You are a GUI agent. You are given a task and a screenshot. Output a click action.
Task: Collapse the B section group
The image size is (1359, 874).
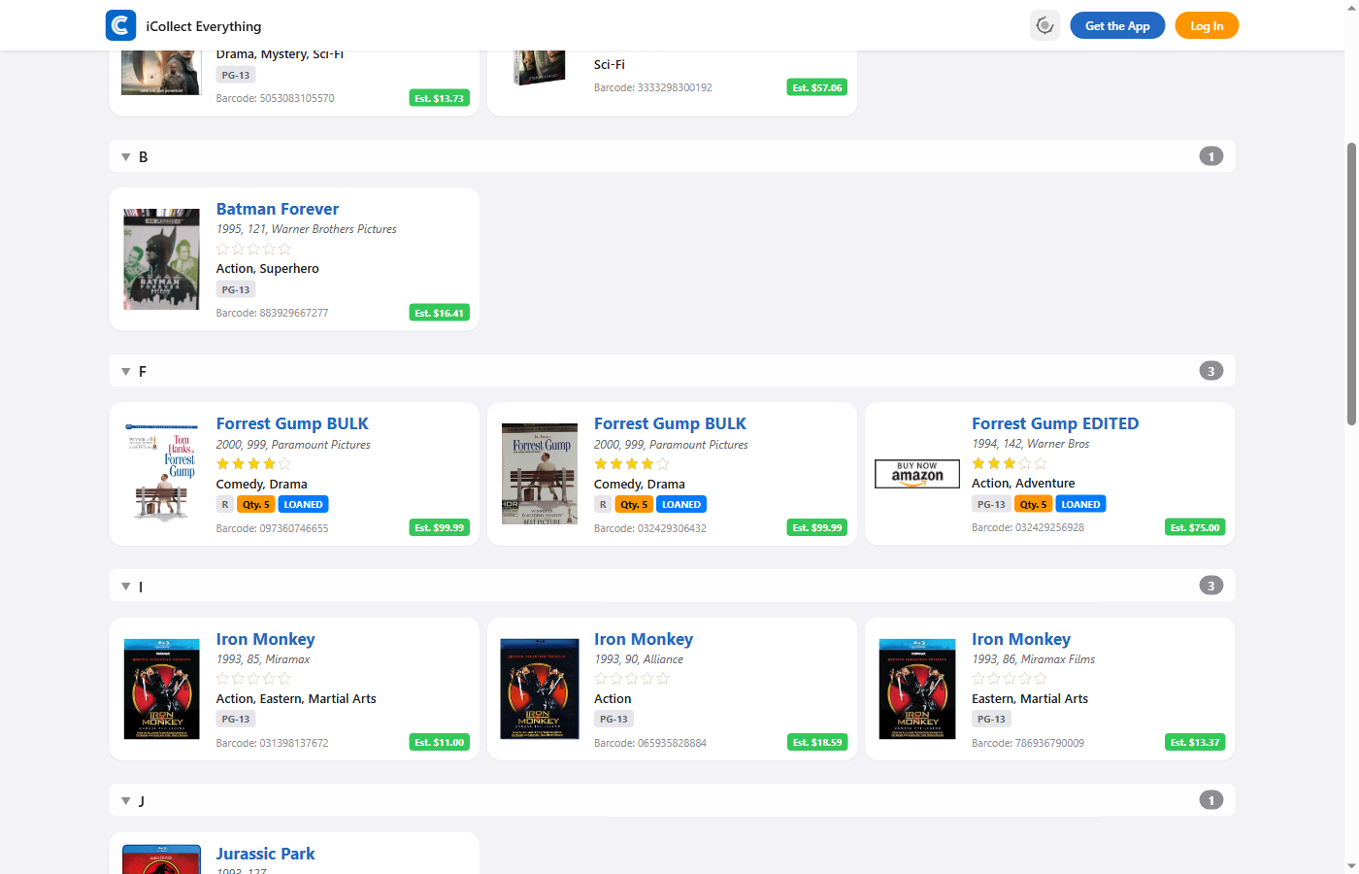click(126, 157)
